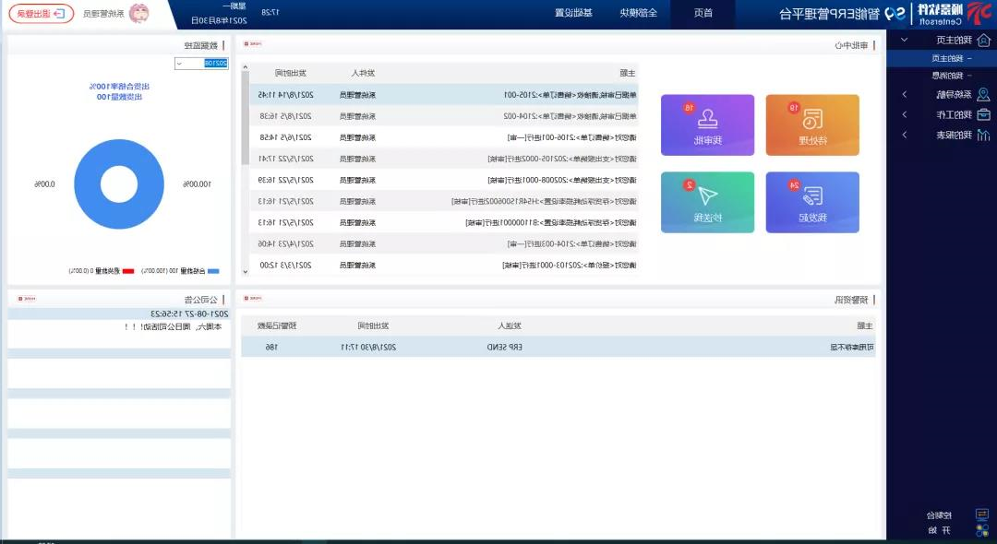Click the blue 合格数量 legend swatch
Image resolution: width=997 pixels, height=544 pixels.
(213, 271)
